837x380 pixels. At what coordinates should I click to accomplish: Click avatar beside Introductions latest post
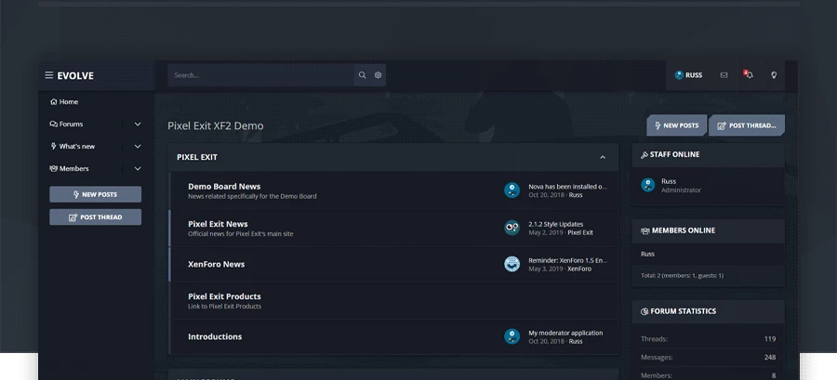[511, 336]
